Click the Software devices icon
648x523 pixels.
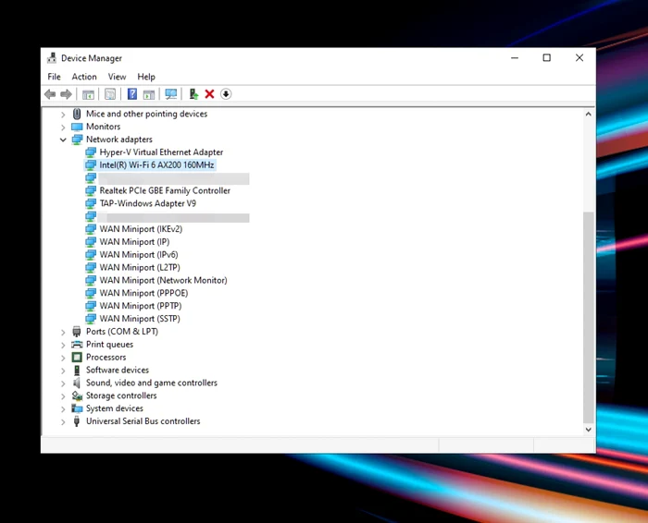[x=77, y=370]
